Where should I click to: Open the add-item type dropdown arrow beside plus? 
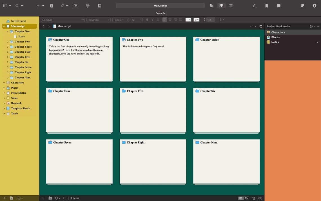43,6
